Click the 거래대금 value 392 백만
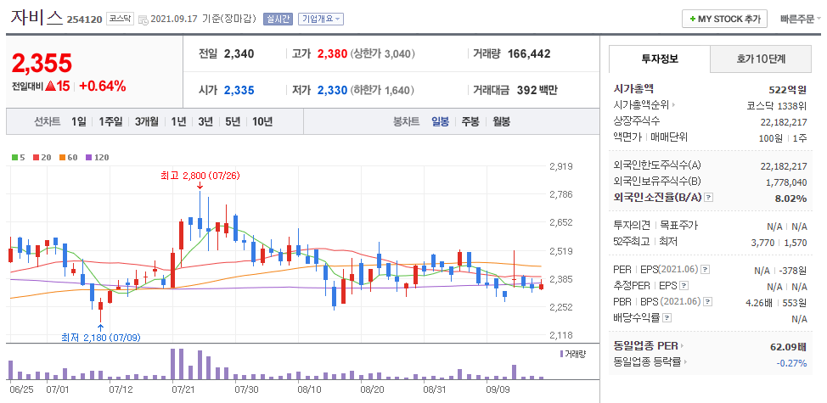827x403 pixels. 537,90
